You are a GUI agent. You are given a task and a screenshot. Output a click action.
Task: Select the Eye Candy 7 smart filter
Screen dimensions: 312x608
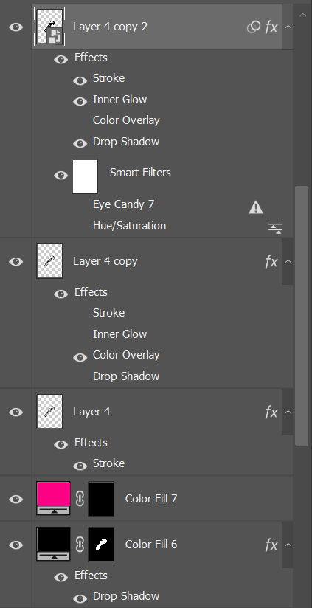(x=124, y=204)
